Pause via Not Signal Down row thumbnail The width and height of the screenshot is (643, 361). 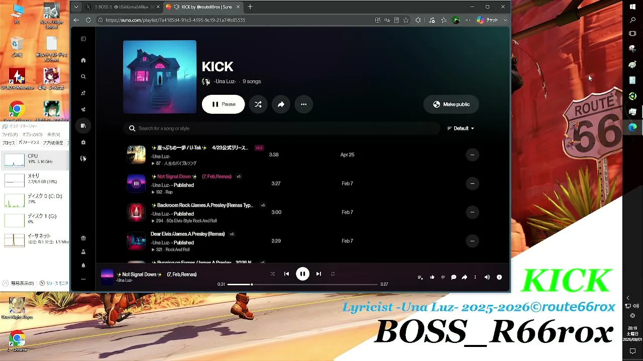[136, 184]
